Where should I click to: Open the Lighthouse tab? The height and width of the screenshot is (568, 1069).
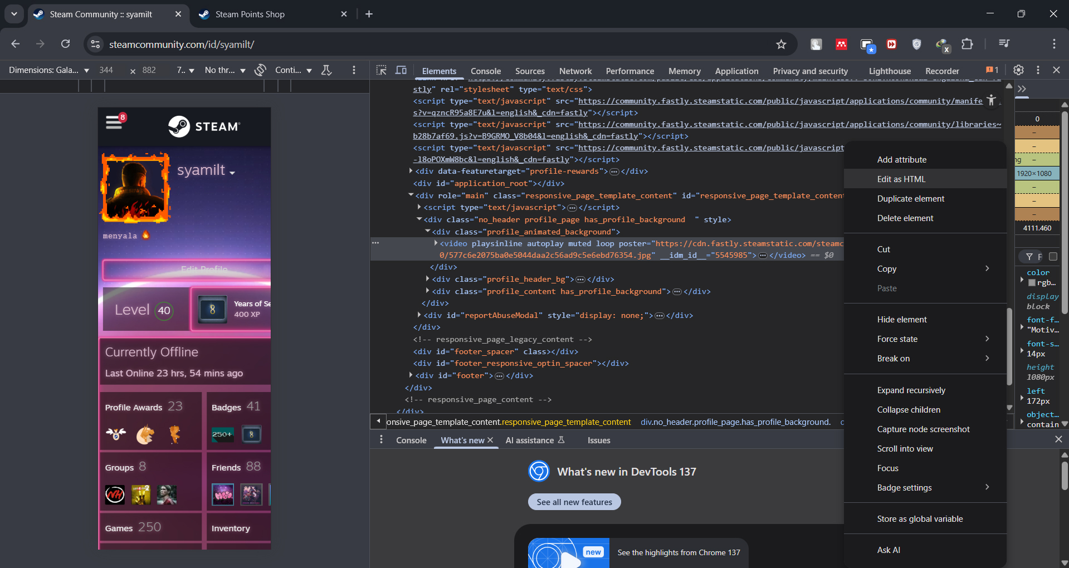pyautogui.click(x=890, y=71)
